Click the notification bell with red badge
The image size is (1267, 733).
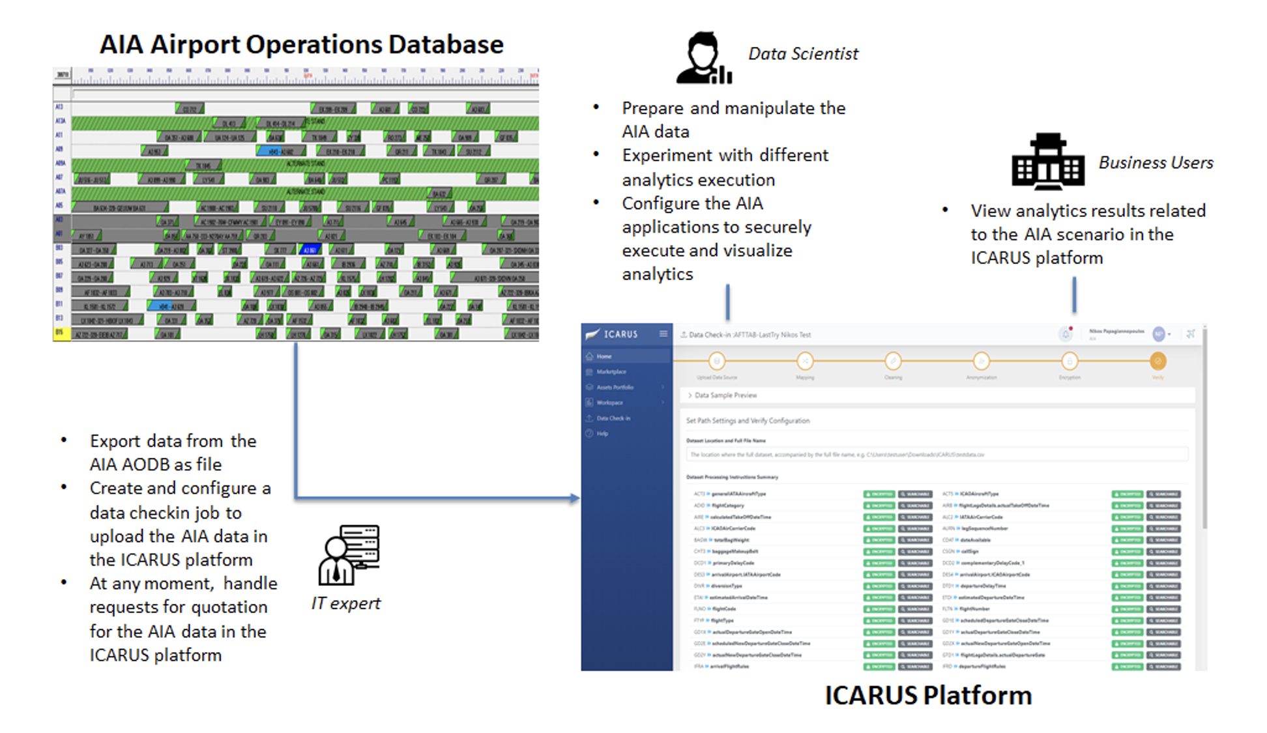click(x=1066, y=333)
